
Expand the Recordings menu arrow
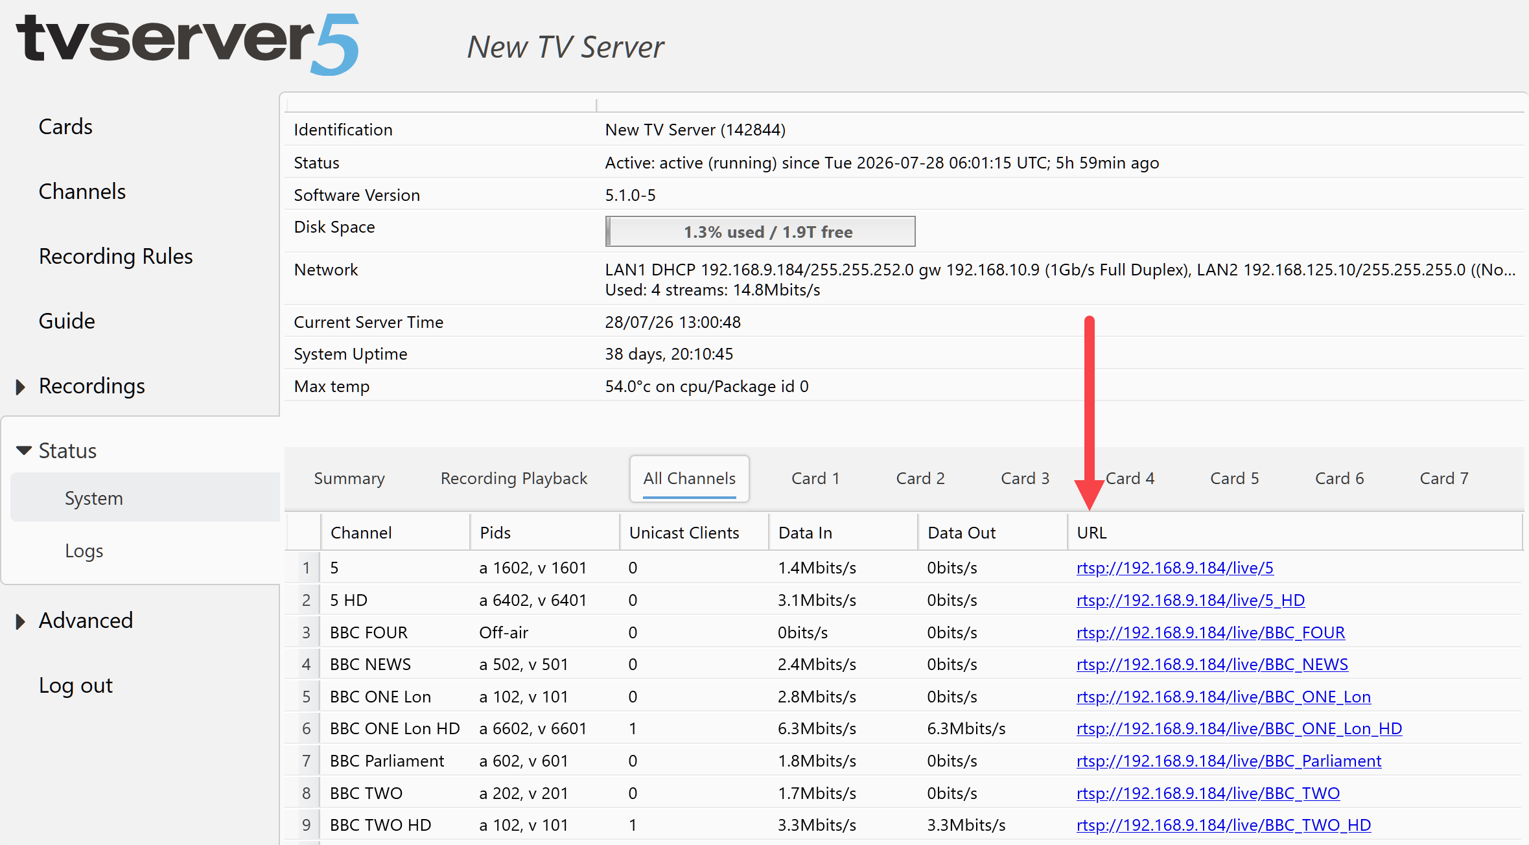click(21, 387)
